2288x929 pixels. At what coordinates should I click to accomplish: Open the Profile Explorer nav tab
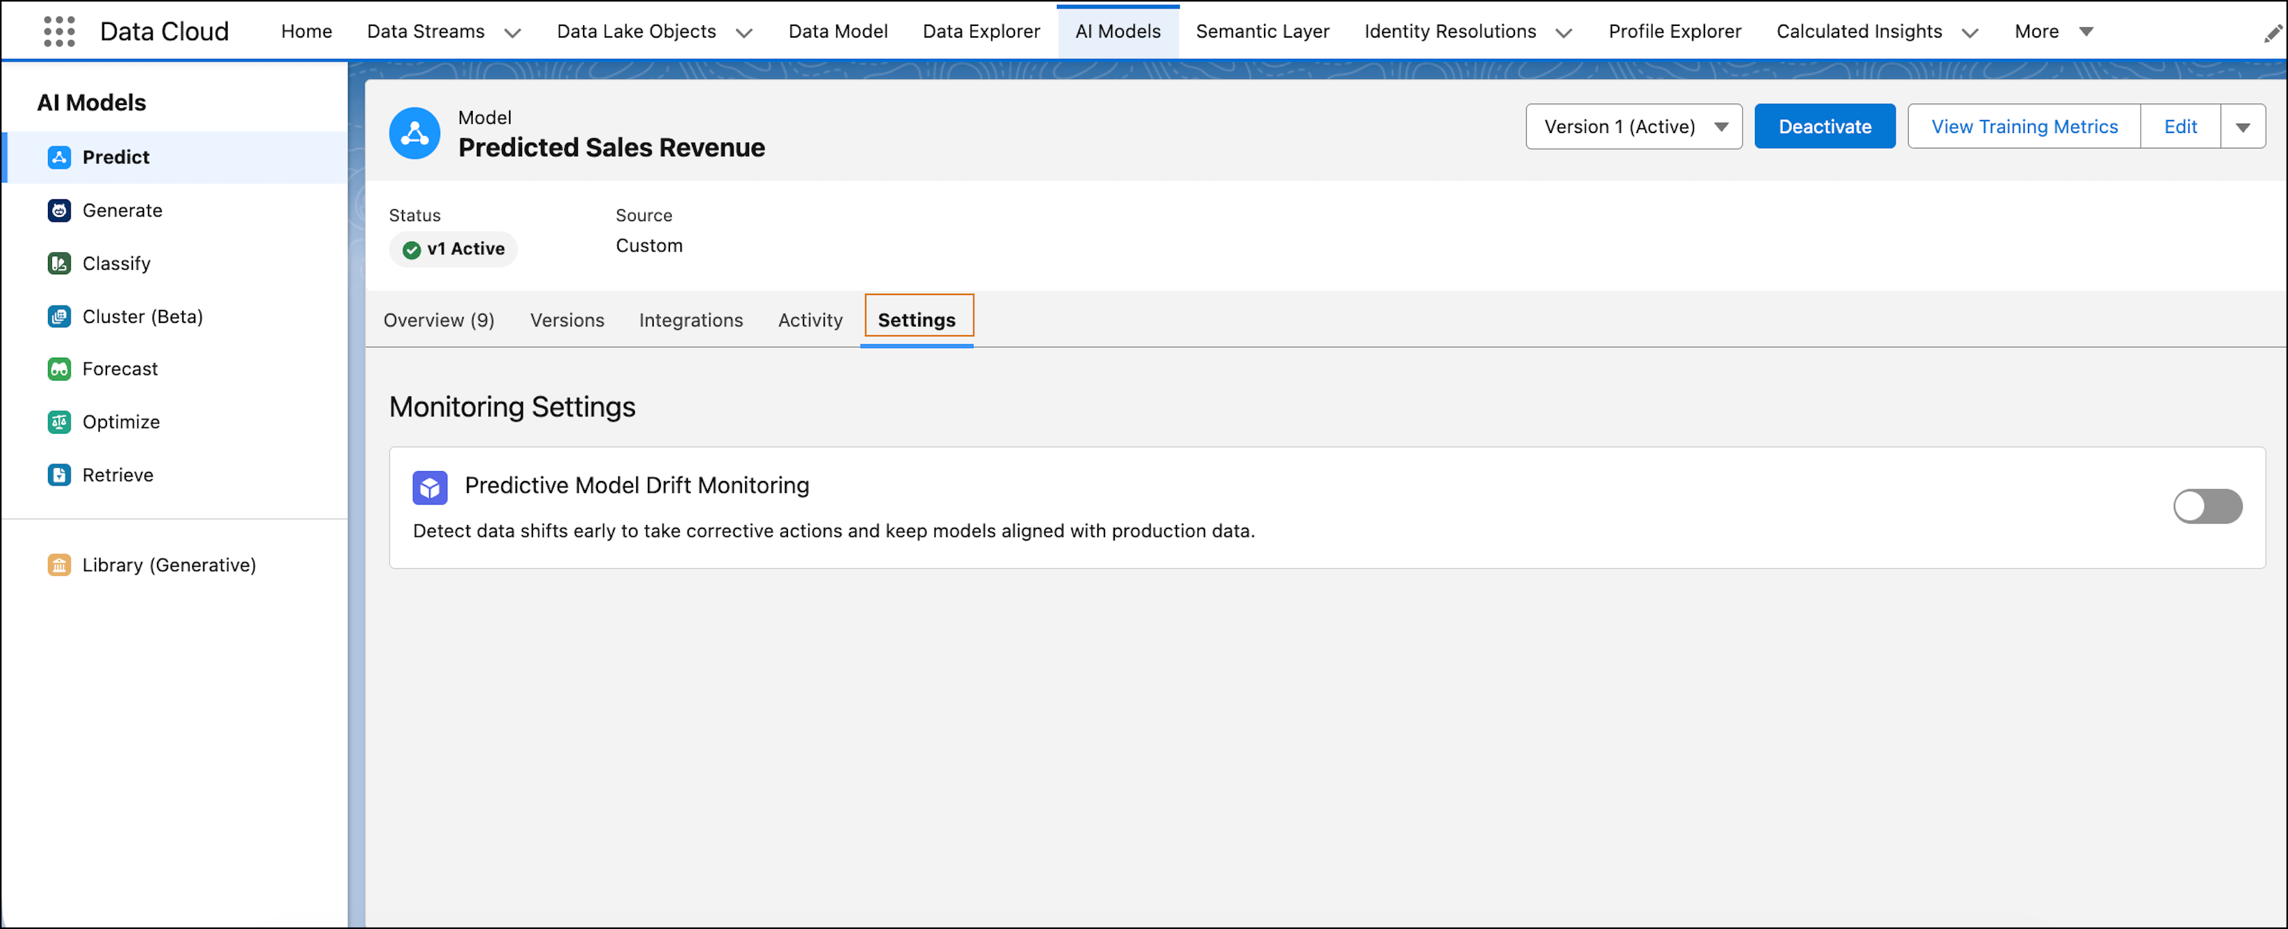pos(1674,31)
